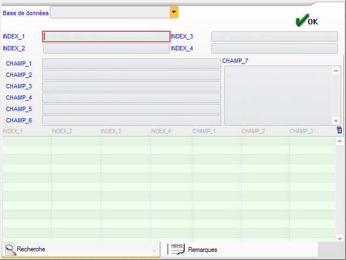Select the CHAMP_2 column header
Viewport: 346px width, 260px height.
[253, 131]
